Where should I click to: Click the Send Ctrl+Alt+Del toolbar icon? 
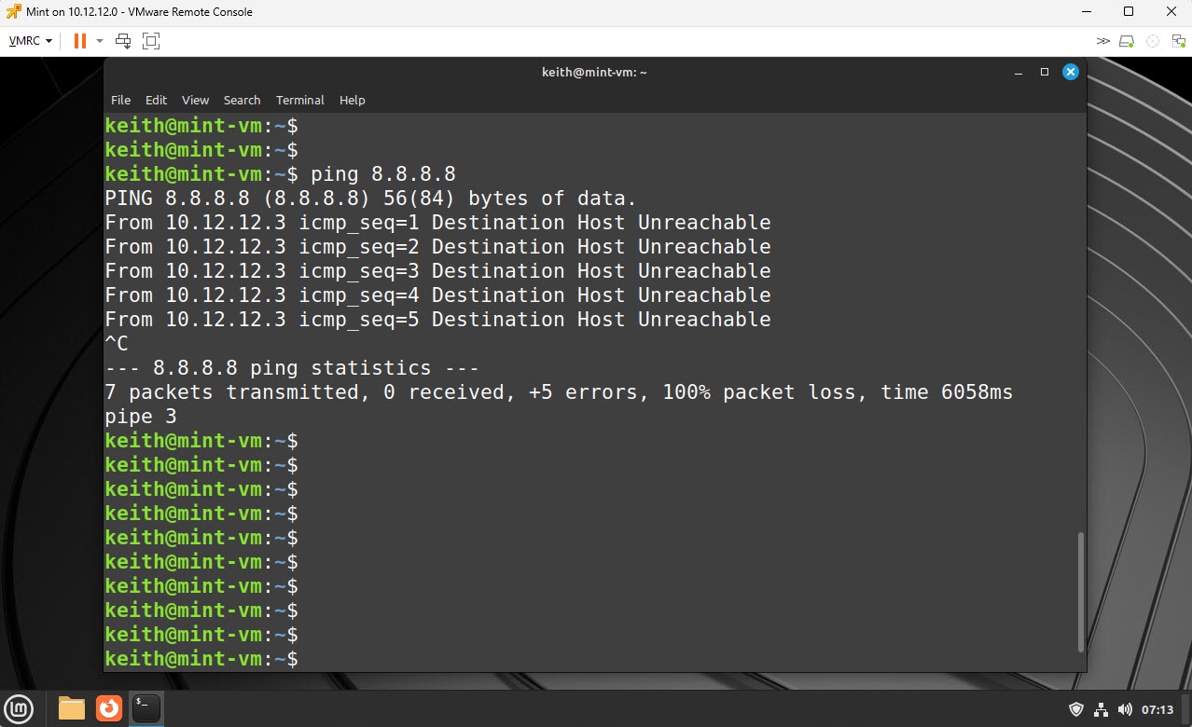click(x=123, y=41)
